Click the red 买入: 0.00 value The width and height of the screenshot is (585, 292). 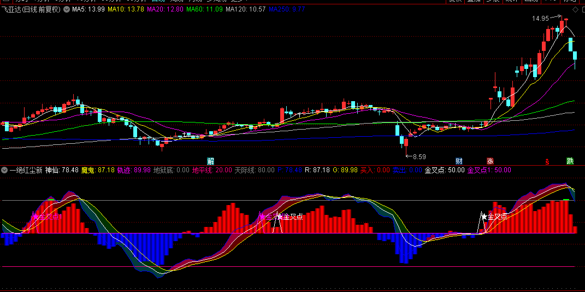click(375, 170)
